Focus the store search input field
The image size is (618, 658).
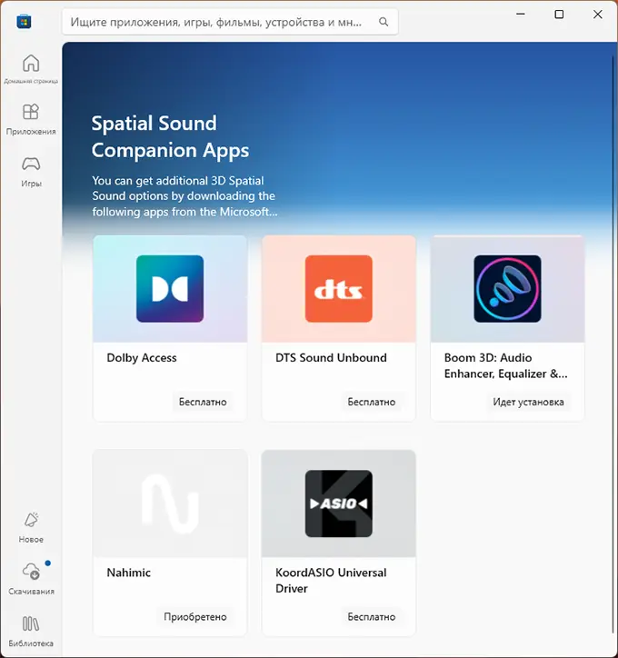[x=218, y=22]
